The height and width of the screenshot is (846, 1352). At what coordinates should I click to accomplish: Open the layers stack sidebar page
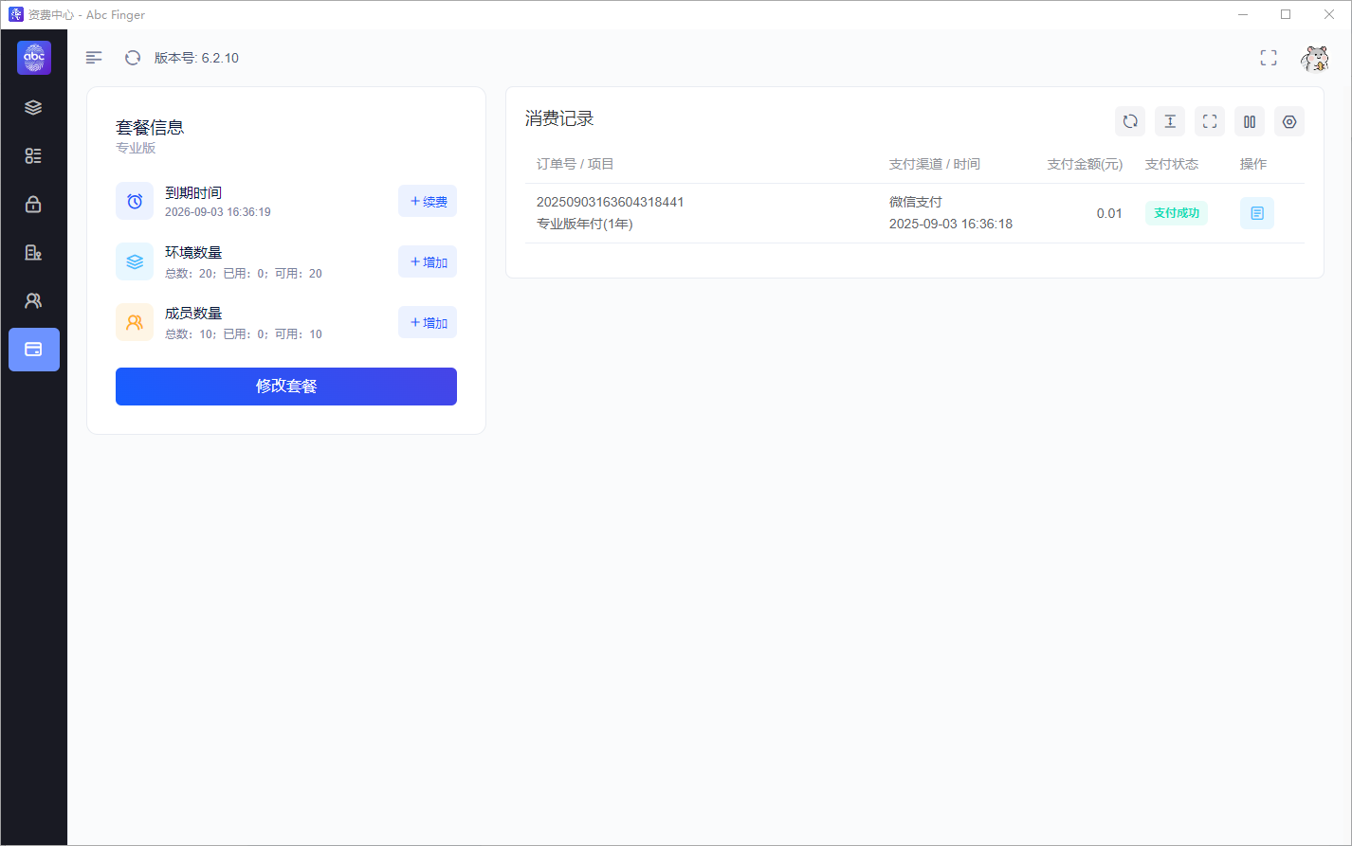[x=33, y=107]
